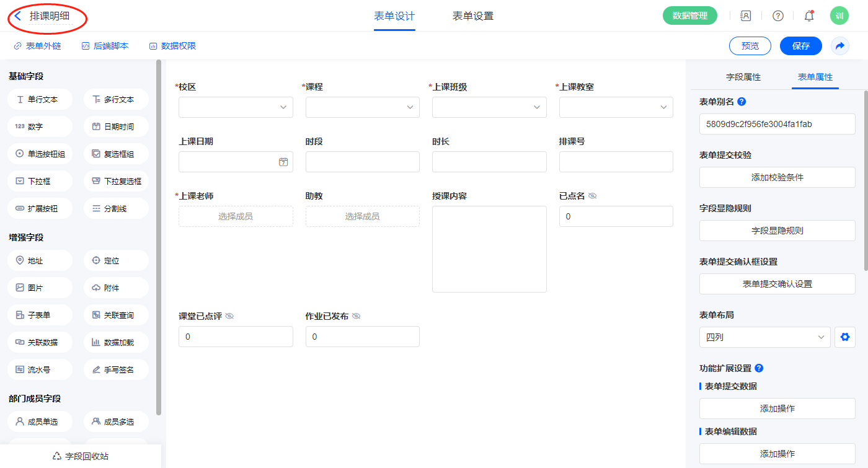Click the 排课号 input field
This screenshot has width=868, height=468.
(616, 162)
